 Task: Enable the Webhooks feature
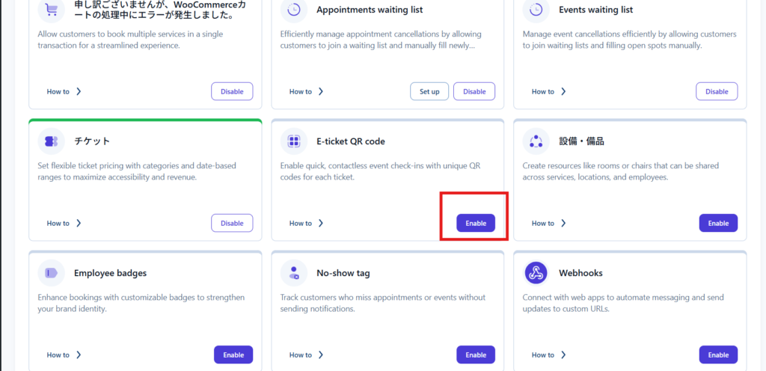click(718, 355)
